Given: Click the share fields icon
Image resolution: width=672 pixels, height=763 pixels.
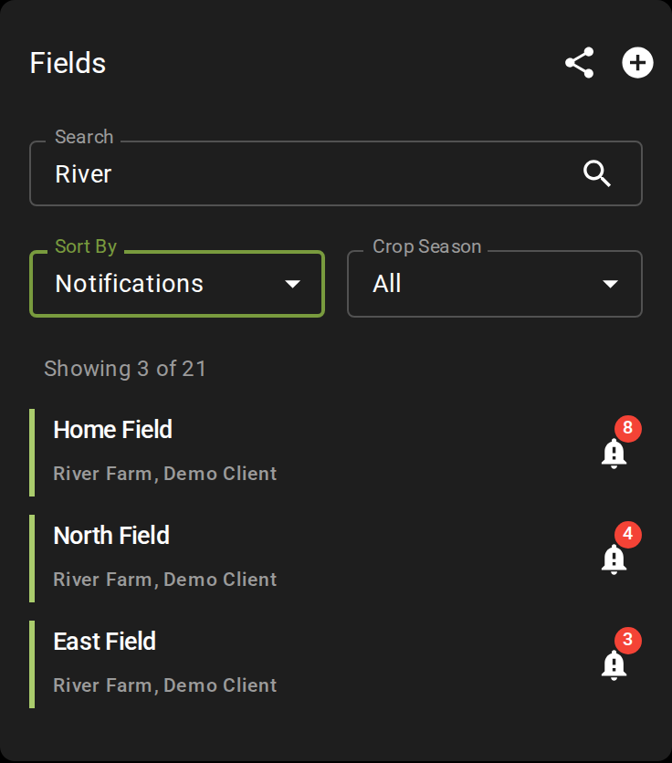Looking at the screenshot, I should 580,63.
